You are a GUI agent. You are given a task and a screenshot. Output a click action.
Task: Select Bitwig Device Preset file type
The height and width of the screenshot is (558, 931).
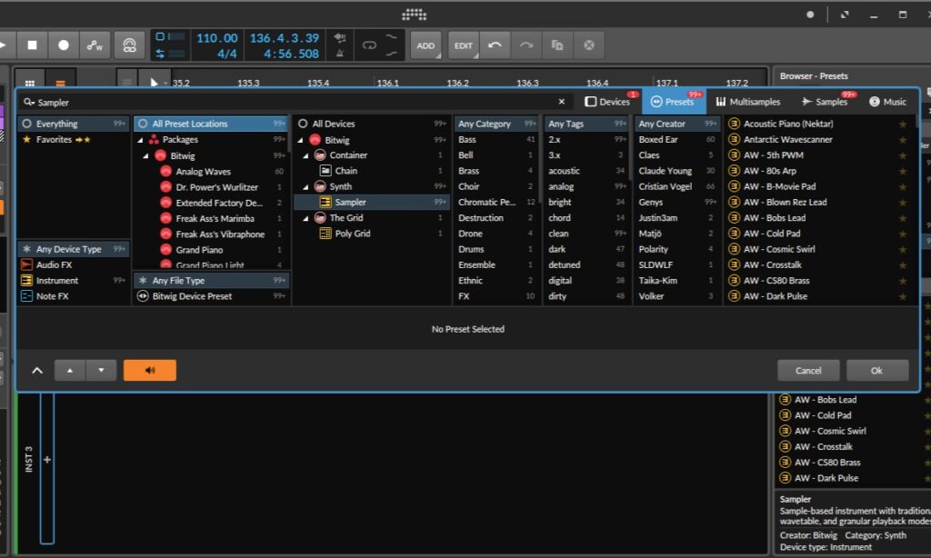pos(211,296)
